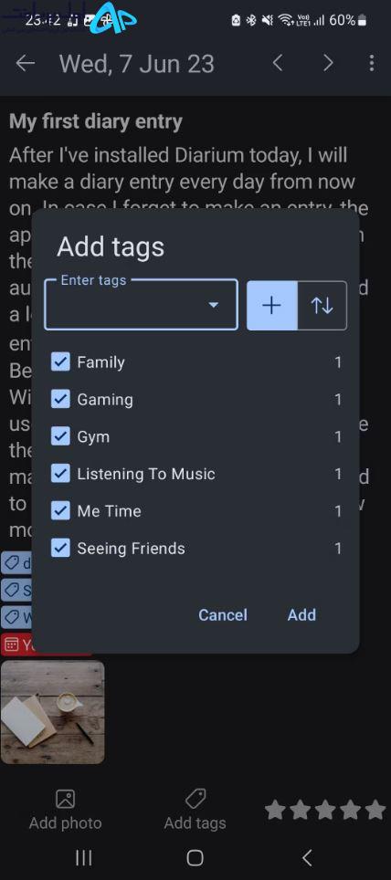Viewport: 391px width, 880px height.
Task: Select the Listening To Music tag row
Action: pyautogui.click(x=196, y=474)
